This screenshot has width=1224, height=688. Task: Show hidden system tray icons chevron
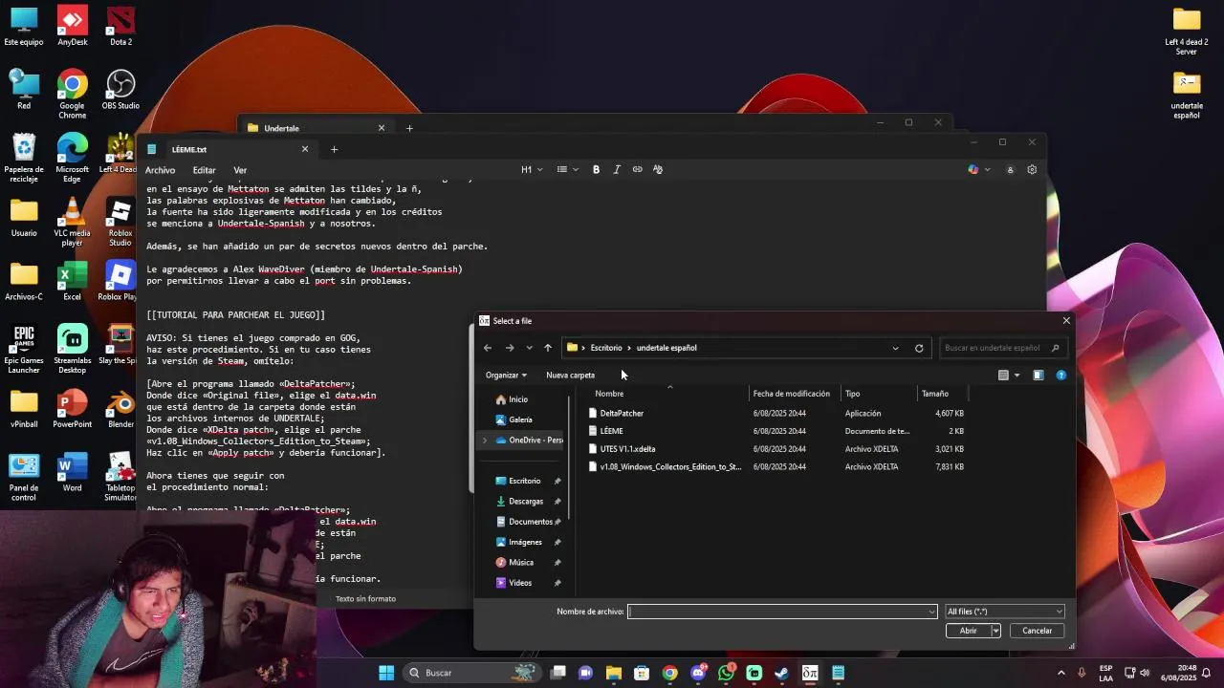[1060, 673]
